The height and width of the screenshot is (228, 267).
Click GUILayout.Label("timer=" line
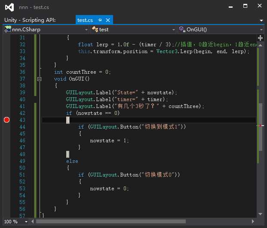(117, 99)
